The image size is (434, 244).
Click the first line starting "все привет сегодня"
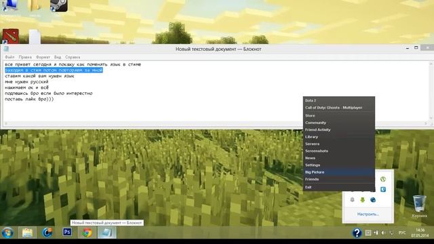pyautogui.click(x=73, y=64)
